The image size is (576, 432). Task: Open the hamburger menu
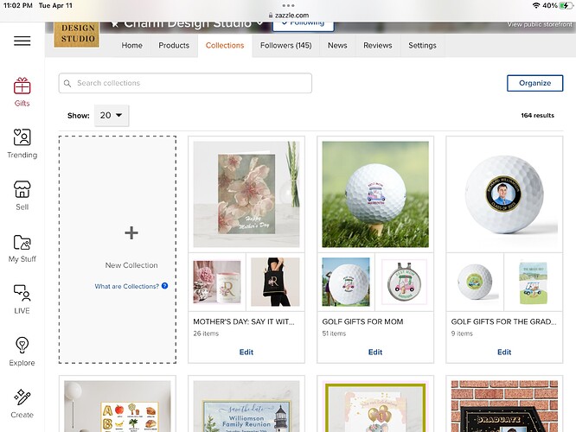(x=22, y=41)
